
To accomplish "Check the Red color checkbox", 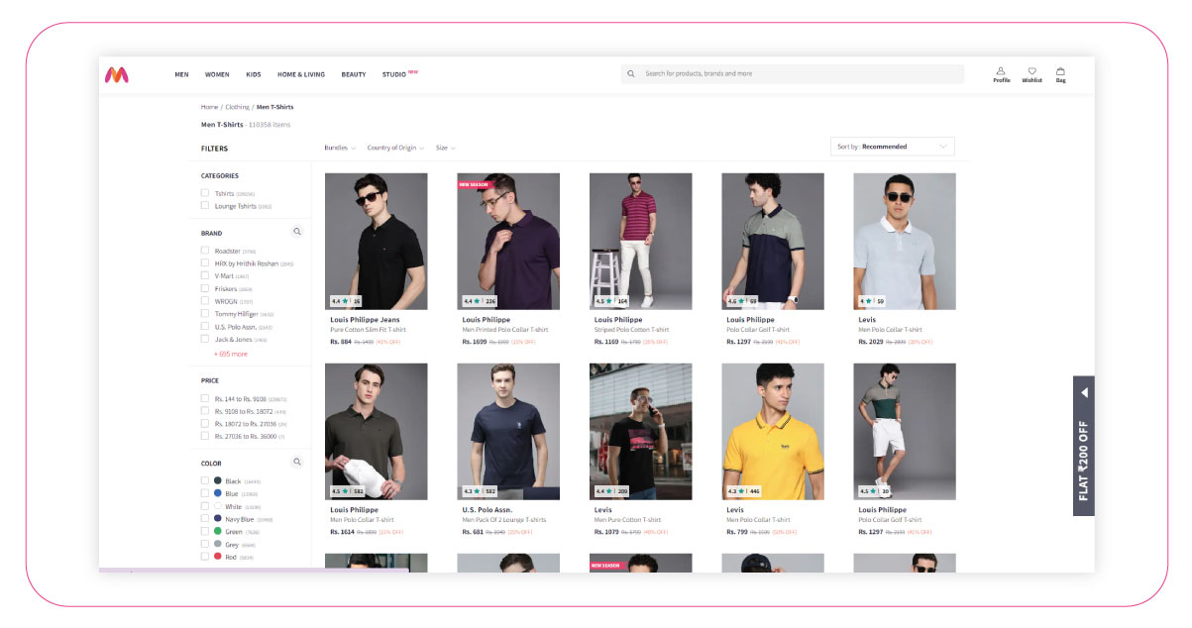I will point(205,556).
